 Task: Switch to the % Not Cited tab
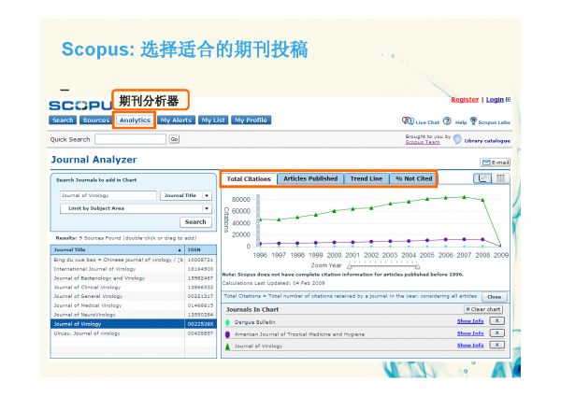[x=413, y=178]
